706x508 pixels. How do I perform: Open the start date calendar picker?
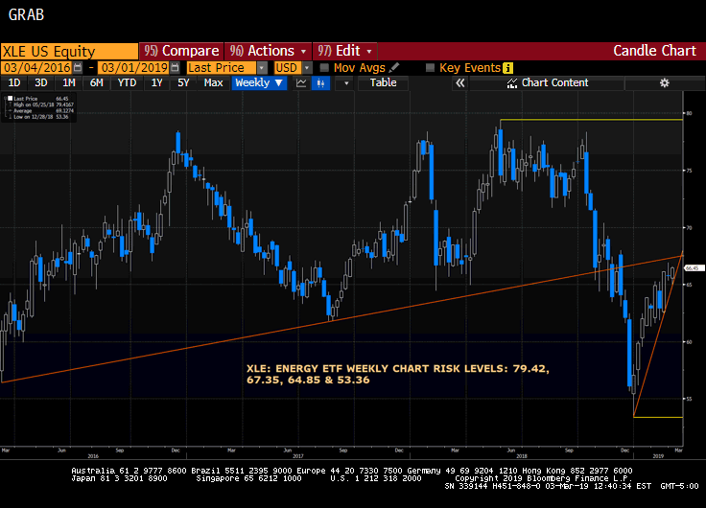(78, 68)
